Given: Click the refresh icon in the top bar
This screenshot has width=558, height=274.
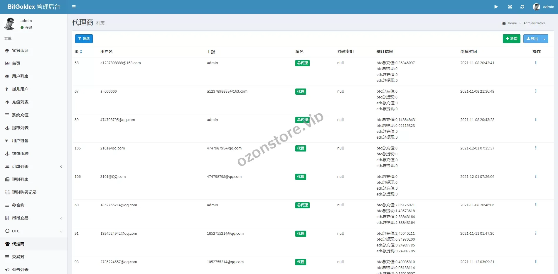Looking at the screenshot, I should tap(522, 7).
